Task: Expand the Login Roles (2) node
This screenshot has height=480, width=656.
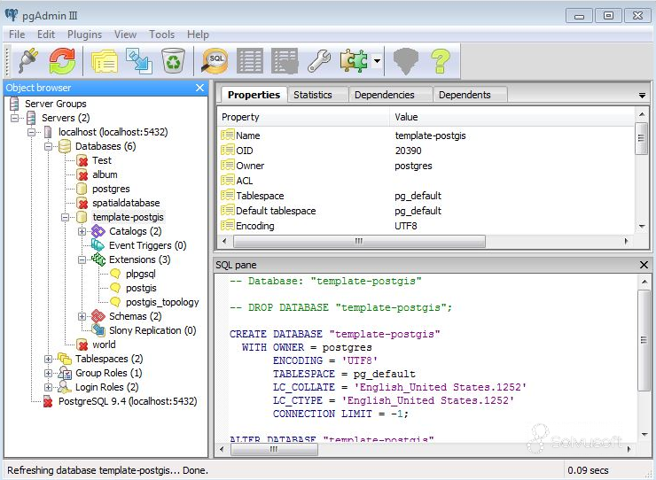Action: point(48,387)
